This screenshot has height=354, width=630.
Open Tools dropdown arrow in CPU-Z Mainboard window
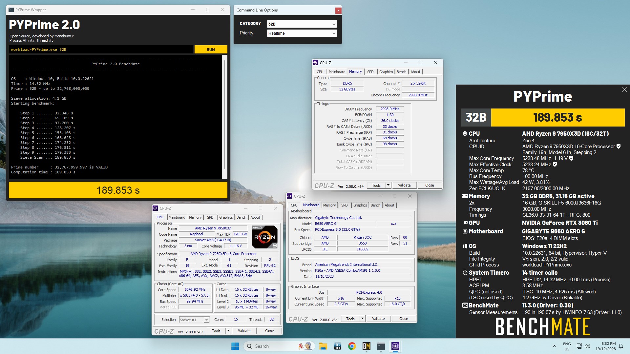pyautogui.click(x=362, y=319)
